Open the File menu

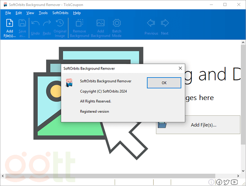(8, 13)
